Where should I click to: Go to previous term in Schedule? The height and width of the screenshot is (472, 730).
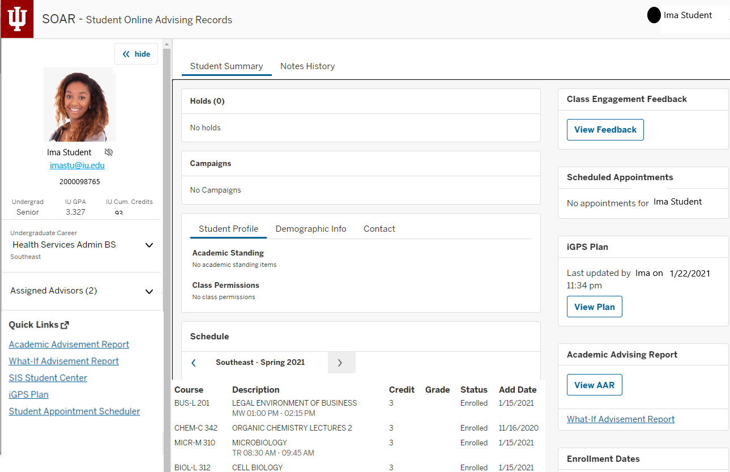194,363
